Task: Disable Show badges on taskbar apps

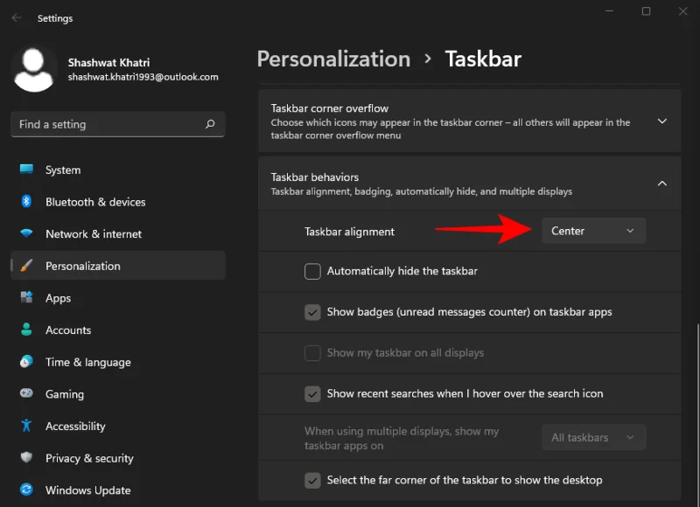Action: pyautogui.click(x=312, y=312)
